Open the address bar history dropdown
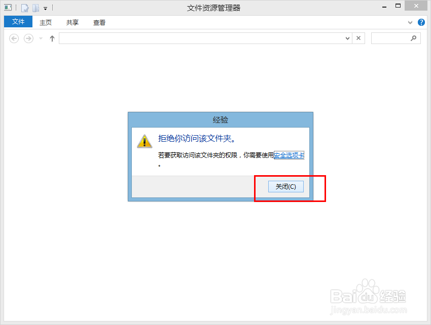Image resolution: width=431 pixels, height=325 pixels. 347,38
